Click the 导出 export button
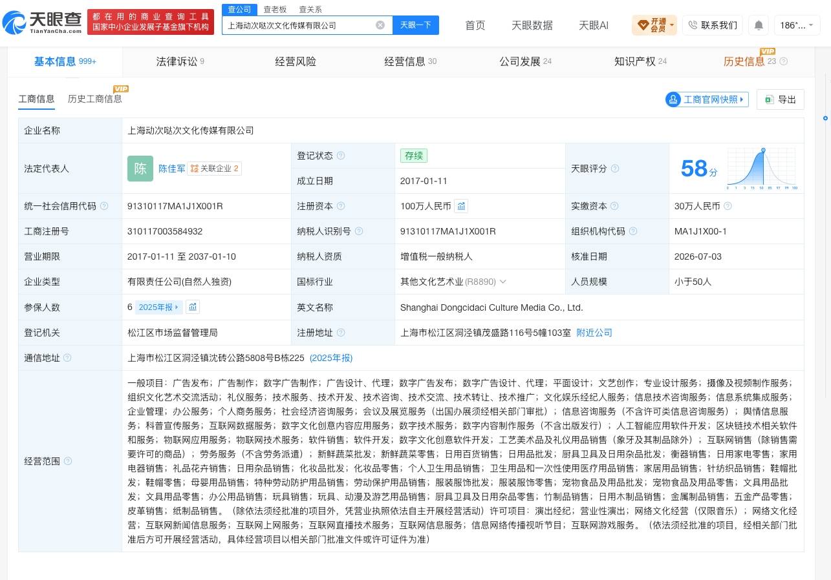The height and width of the screenshot is (580, 831). (x=780, y=99)
